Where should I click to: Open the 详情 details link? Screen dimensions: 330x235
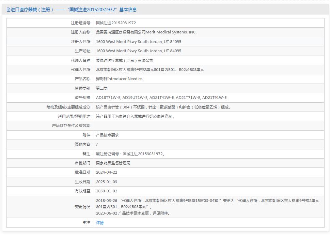(x=99, y=222)
